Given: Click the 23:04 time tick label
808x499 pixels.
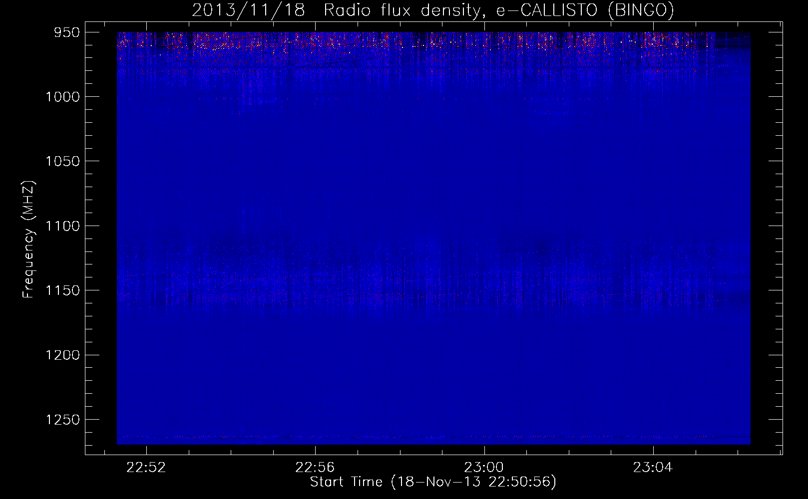Looking at the screenshot, I should [653, 468].
